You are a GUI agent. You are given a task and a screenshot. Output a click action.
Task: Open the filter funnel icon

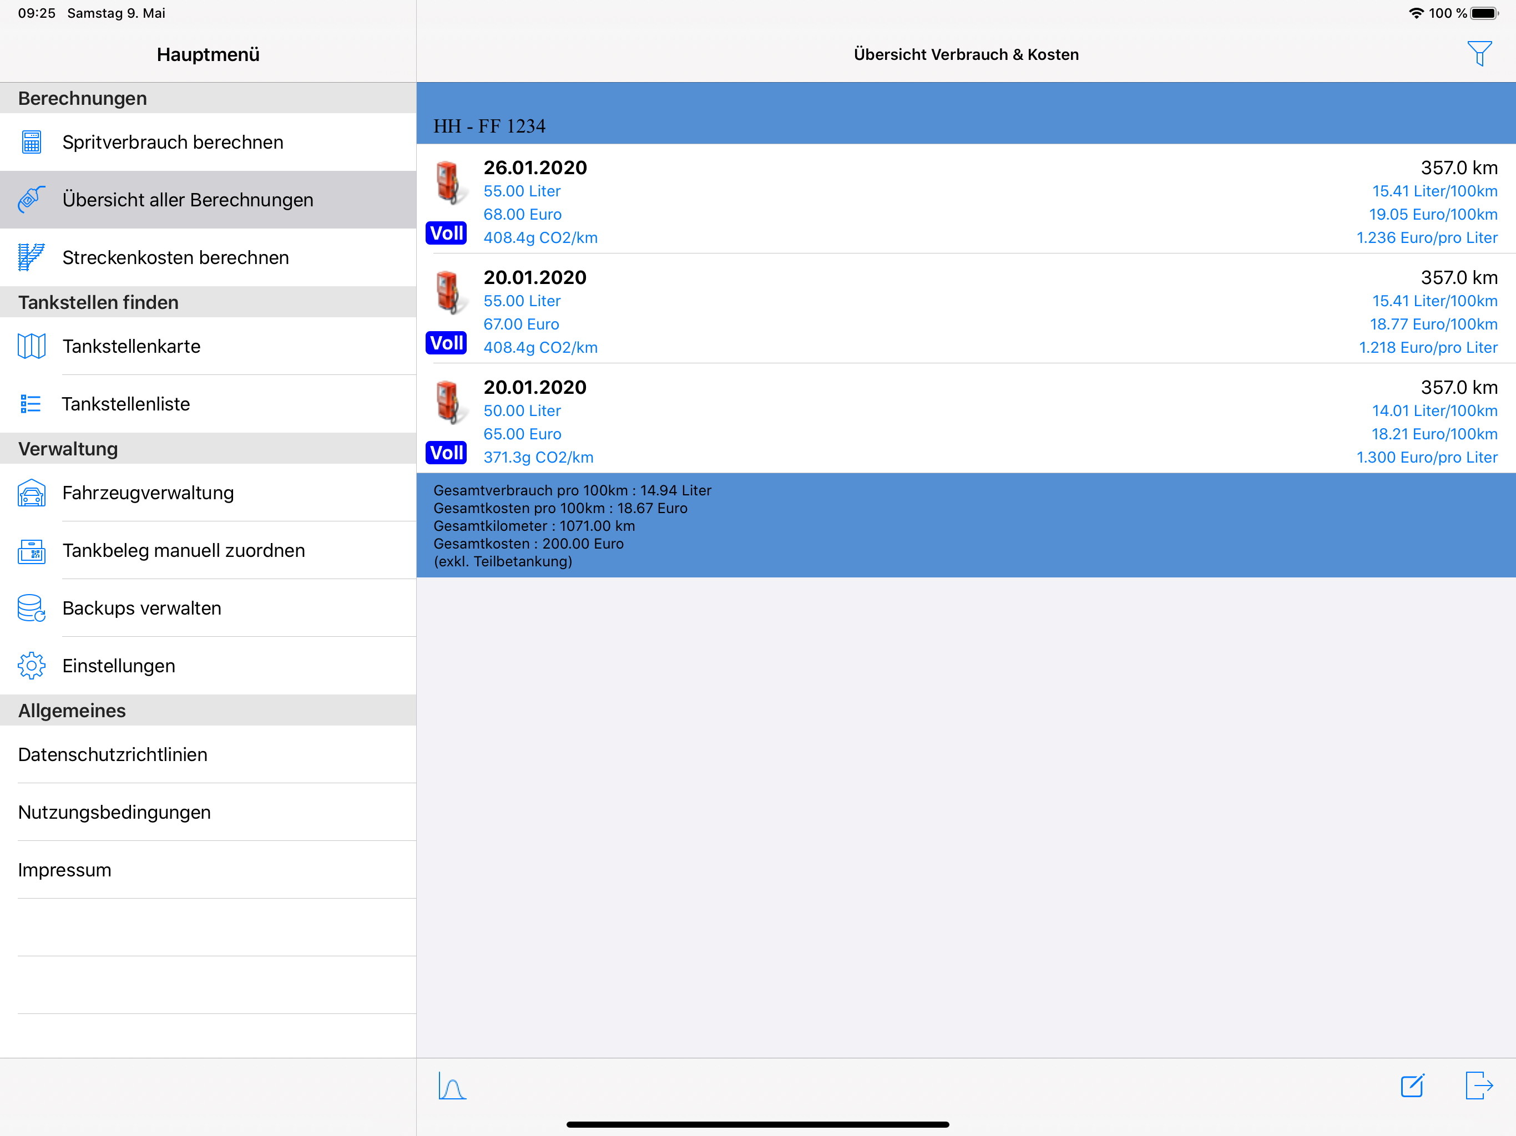click(1479, 53)
